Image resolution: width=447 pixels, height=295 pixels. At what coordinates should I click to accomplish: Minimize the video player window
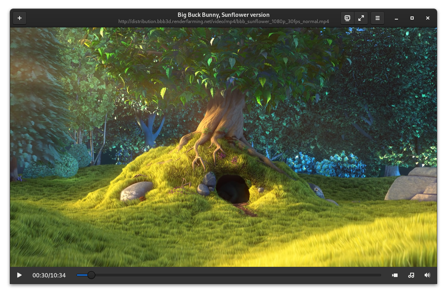tap(396, 18)
